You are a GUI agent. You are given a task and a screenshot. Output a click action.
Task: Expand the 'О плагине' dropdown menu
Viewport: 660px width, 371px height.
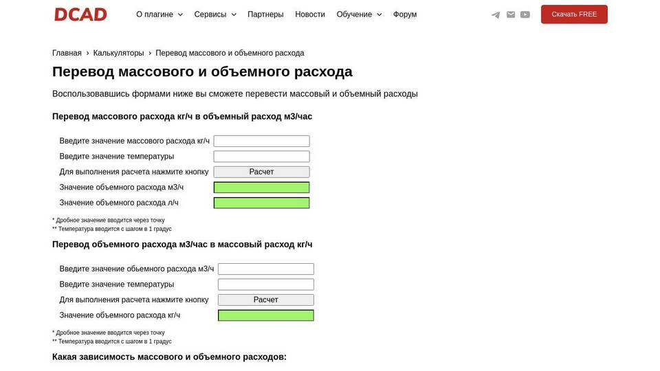159,14
